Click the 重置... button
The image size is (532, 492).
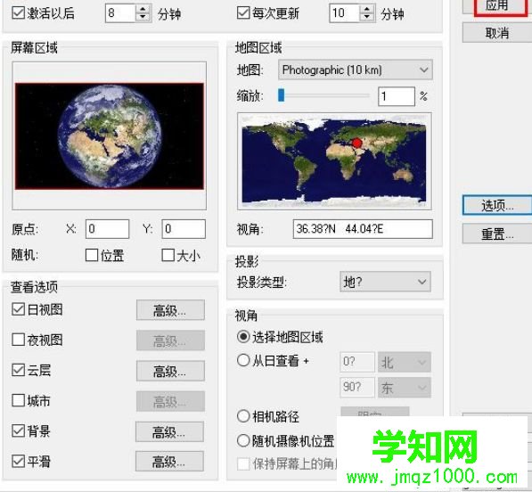click(497, 234)
